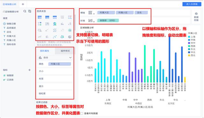Select the grouped table chart type
204x118 pixels.
pos(40,17)
